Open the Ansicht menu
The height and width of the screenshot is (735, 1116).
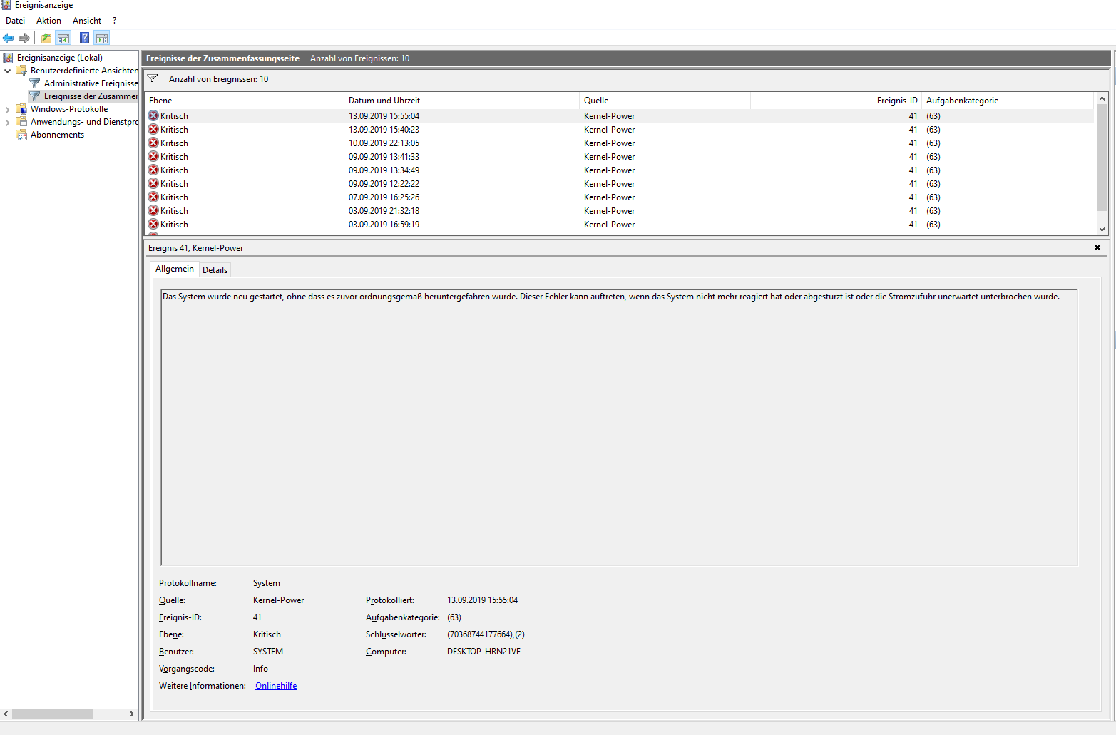tap(87, 21)
